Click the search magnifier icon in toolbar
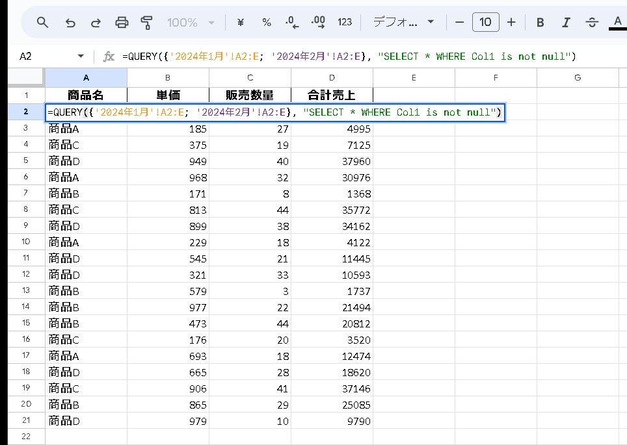The image size is (627, 445). pyautogui.click(x=42, y=23)
